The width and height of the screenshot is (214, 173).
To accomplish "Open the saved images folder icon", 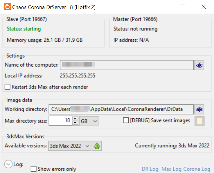I will pos(199,121).
